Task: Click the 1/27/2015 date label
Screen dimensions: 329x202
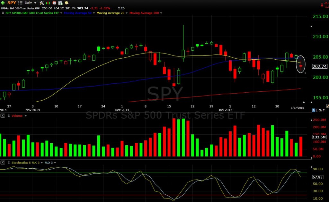Action: [297, 108]
